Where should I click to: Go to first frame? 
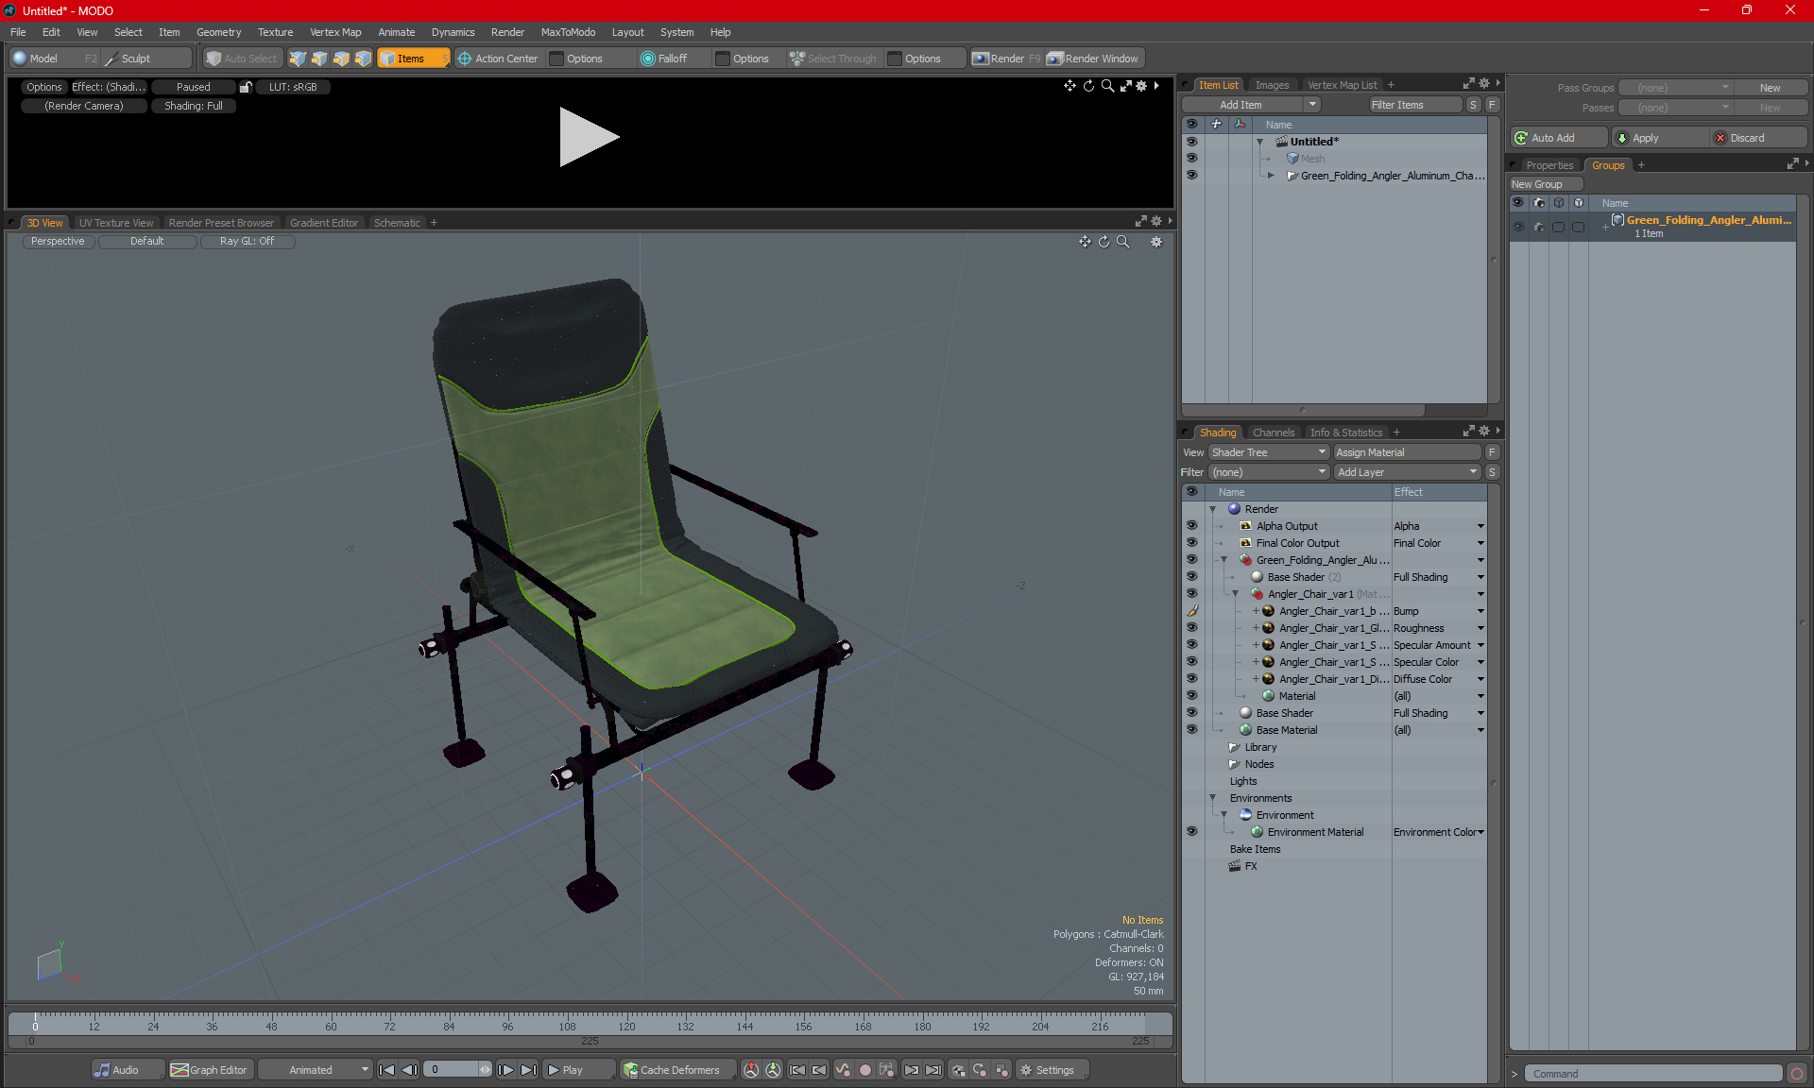(x=386, y=1070)
